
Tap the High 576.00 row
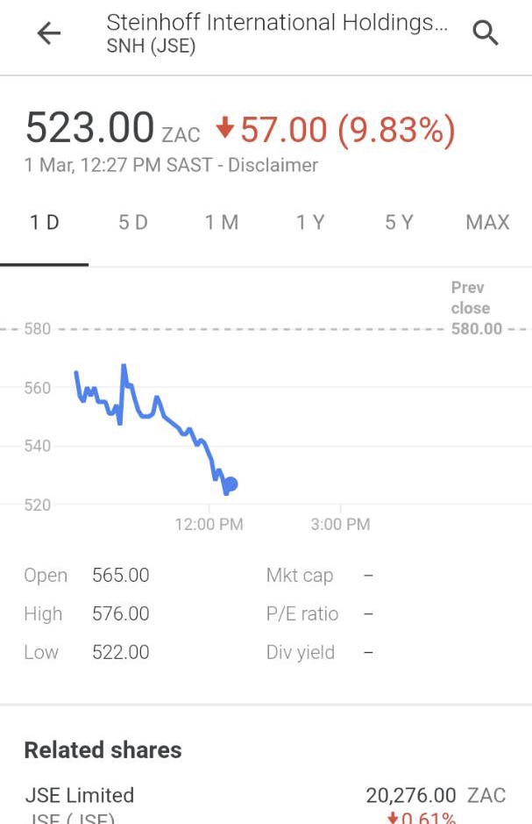[x=87, y=614]
